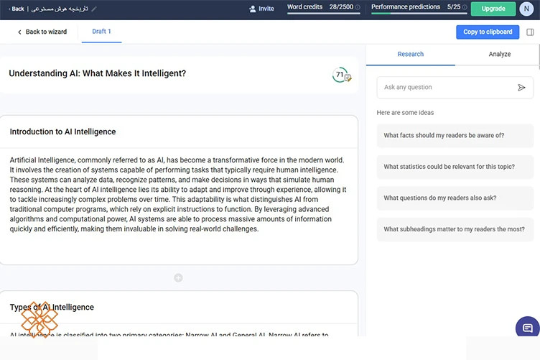Open the content score 71 indicator

tap(341, 75)
